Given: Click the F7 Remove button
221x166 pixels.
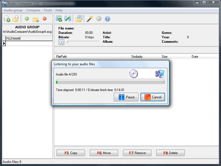Looking at the screenshot, I should click(137, 153).
